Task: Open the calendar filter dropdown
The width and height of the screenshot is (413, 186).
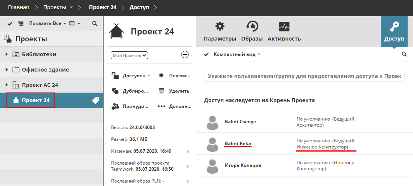Action: [74, 23]
